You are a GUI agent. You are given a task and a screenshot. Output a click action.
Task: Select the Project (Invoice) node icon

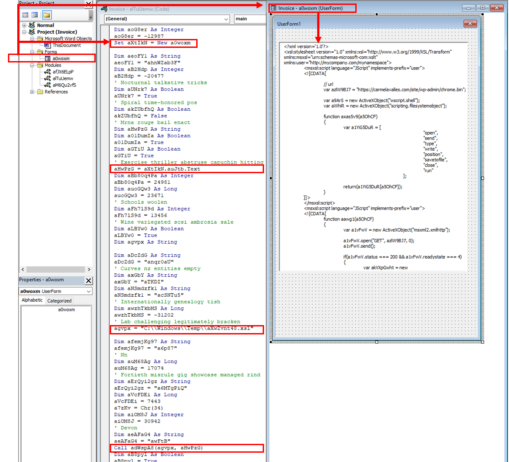pos(32,32)
